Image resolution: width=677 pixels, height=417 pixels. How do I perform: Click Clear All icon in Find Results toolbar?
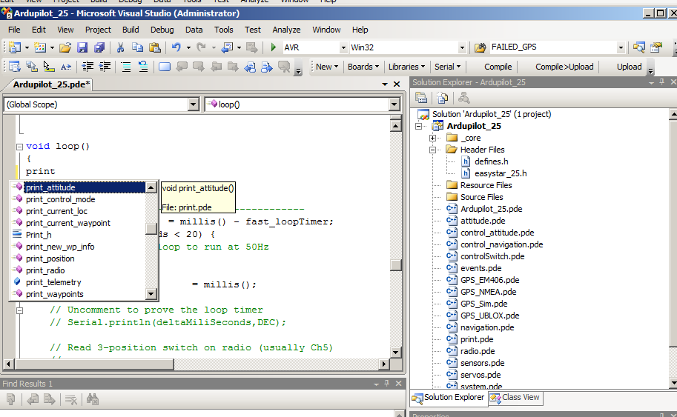pos(70,400)
